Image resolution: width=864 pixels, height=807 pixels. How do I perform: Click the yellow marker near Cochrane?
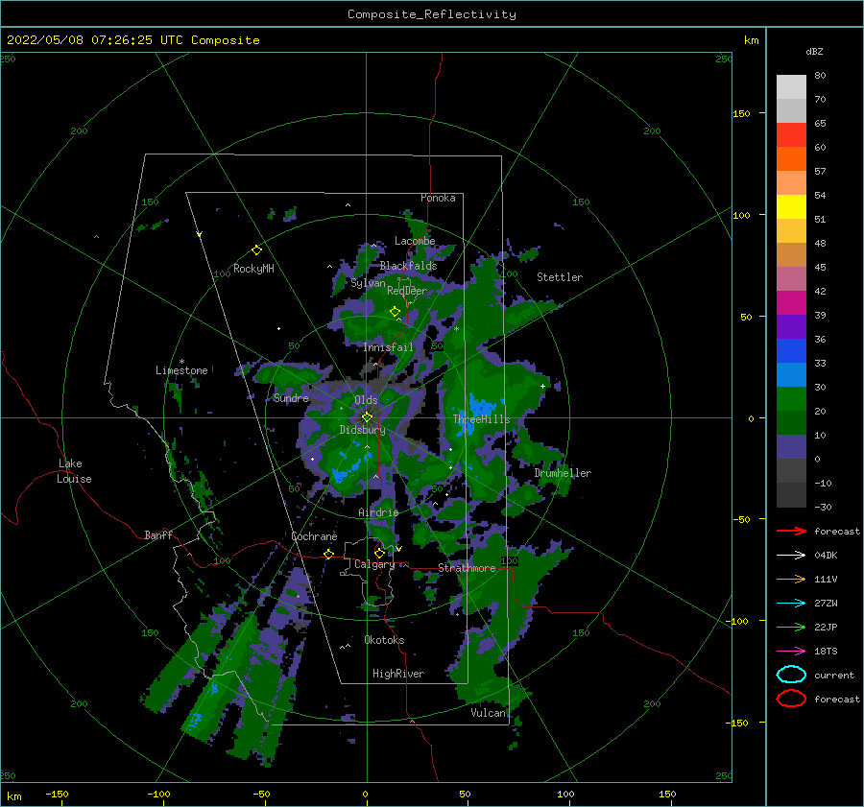pos(329,554)
